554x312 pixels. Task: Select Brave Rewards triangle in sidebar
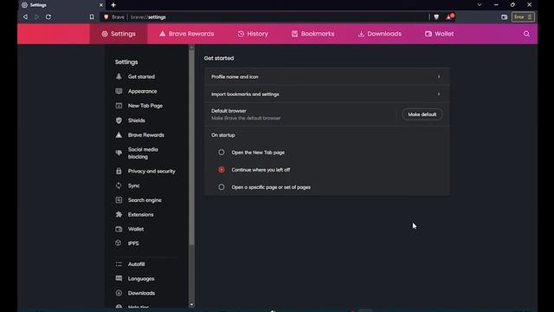point(119,135)
